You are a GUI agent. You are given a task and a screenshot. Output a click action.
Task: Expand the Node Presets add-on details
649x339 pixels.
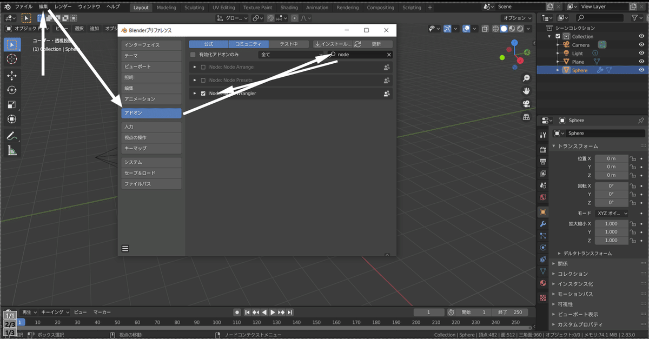click(195, 80)
